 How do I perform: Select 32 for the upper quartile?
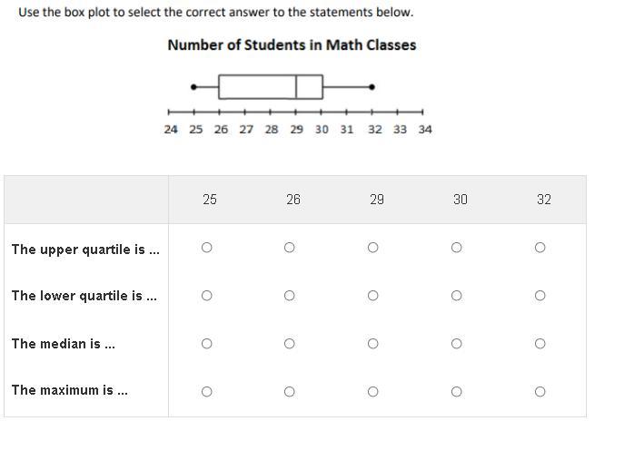[540, 248]
